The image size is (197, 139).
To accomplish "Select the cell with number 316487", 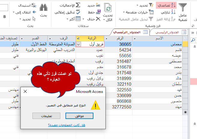I will pos(118,61).
